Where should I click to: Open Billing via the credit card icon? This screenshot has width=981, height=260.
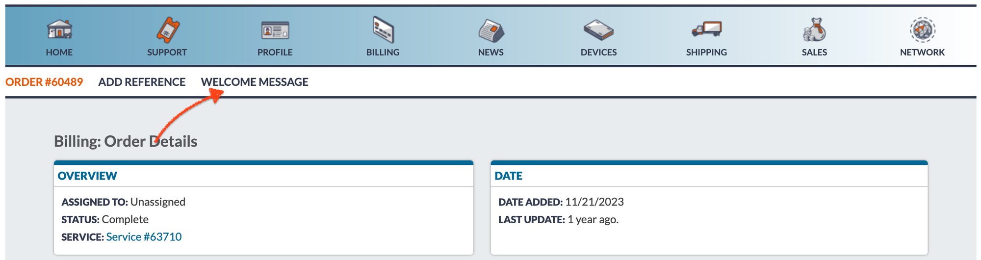(383, 29)
